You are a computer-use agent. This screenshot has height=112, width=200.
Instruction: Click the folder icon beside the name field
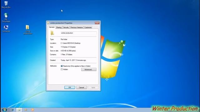(x=52, y=33)
